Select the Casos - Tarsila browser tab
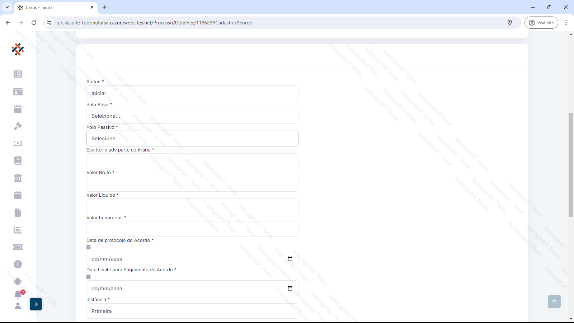The image size is (574, 323). tap(54, 7)
